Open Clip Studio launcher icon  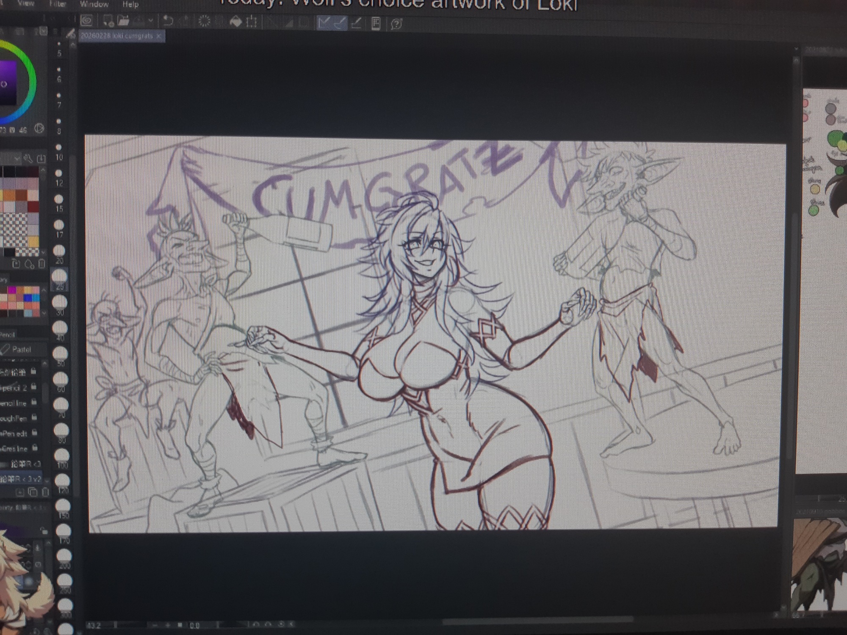click(x=87, y=20)
